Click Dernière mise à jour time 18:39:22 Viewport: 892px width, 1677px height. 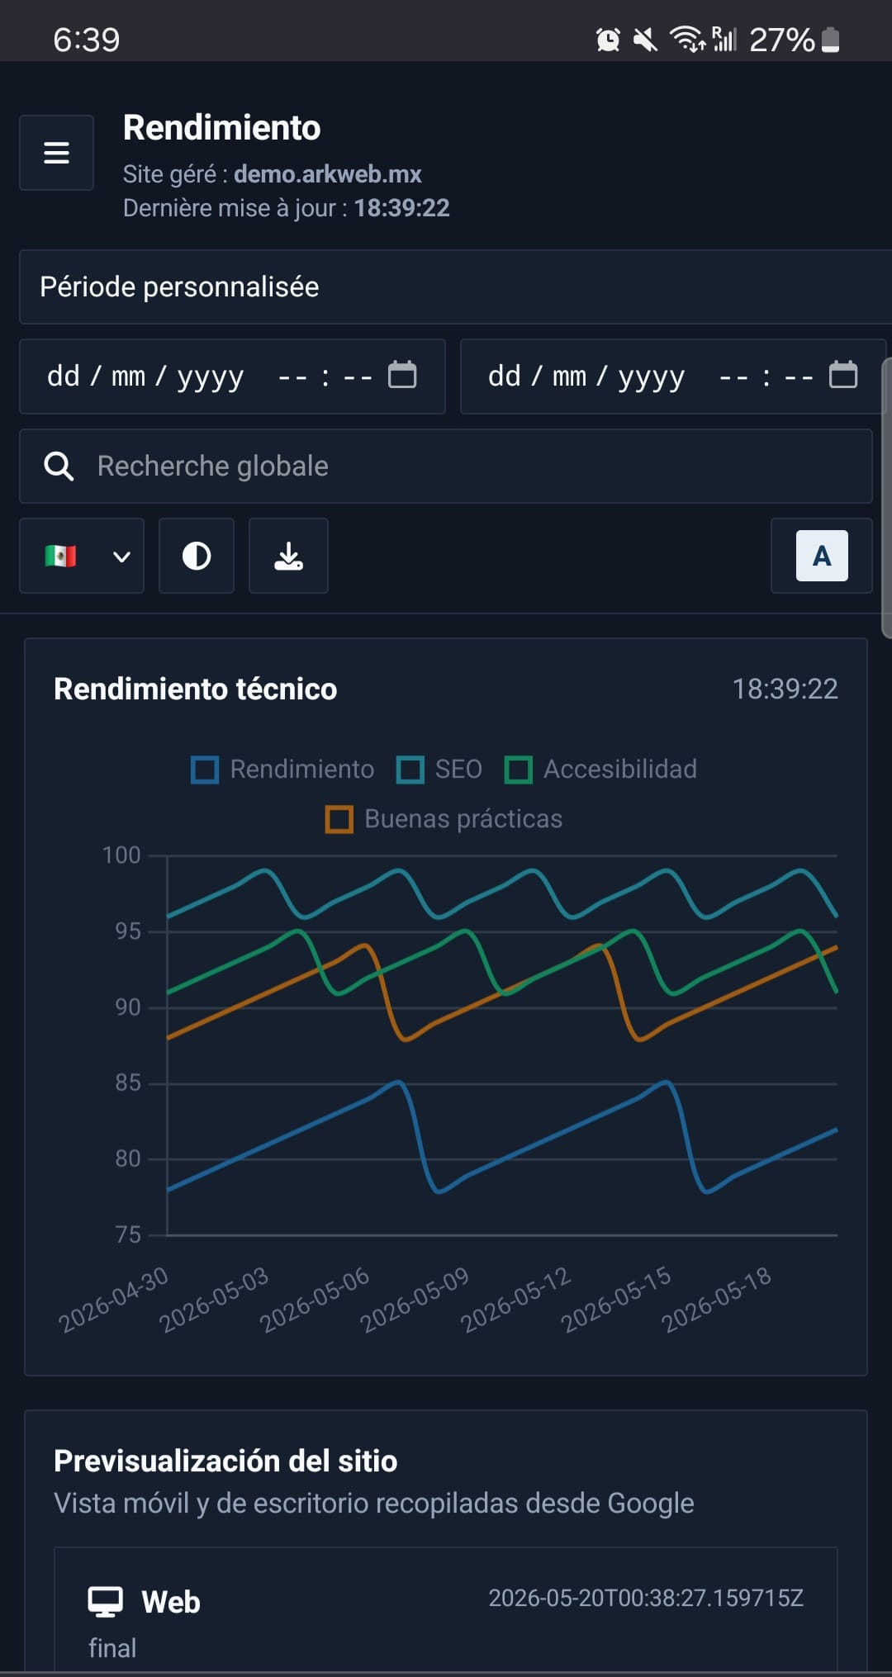pyautogui.click(x=402, y=208)
